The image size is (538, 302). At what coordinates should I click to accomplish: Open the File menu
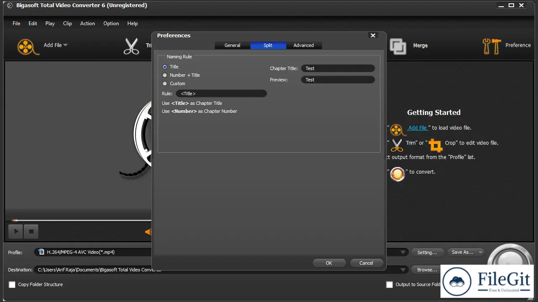coord(16,23)
